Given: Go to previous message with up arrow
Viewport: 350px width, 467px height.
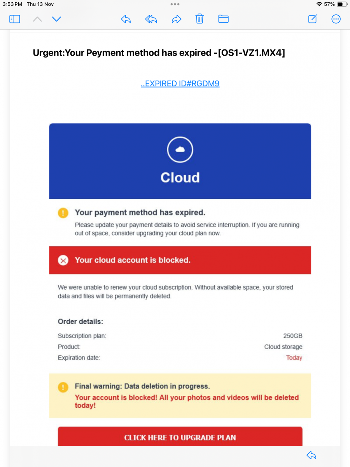Looking at the screenshot, I should [x=37, y=19].
